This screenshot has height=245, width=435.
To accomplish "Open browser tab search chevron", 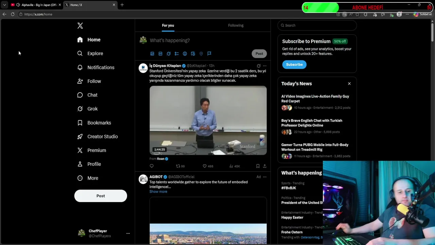I will tap(4, 5).
